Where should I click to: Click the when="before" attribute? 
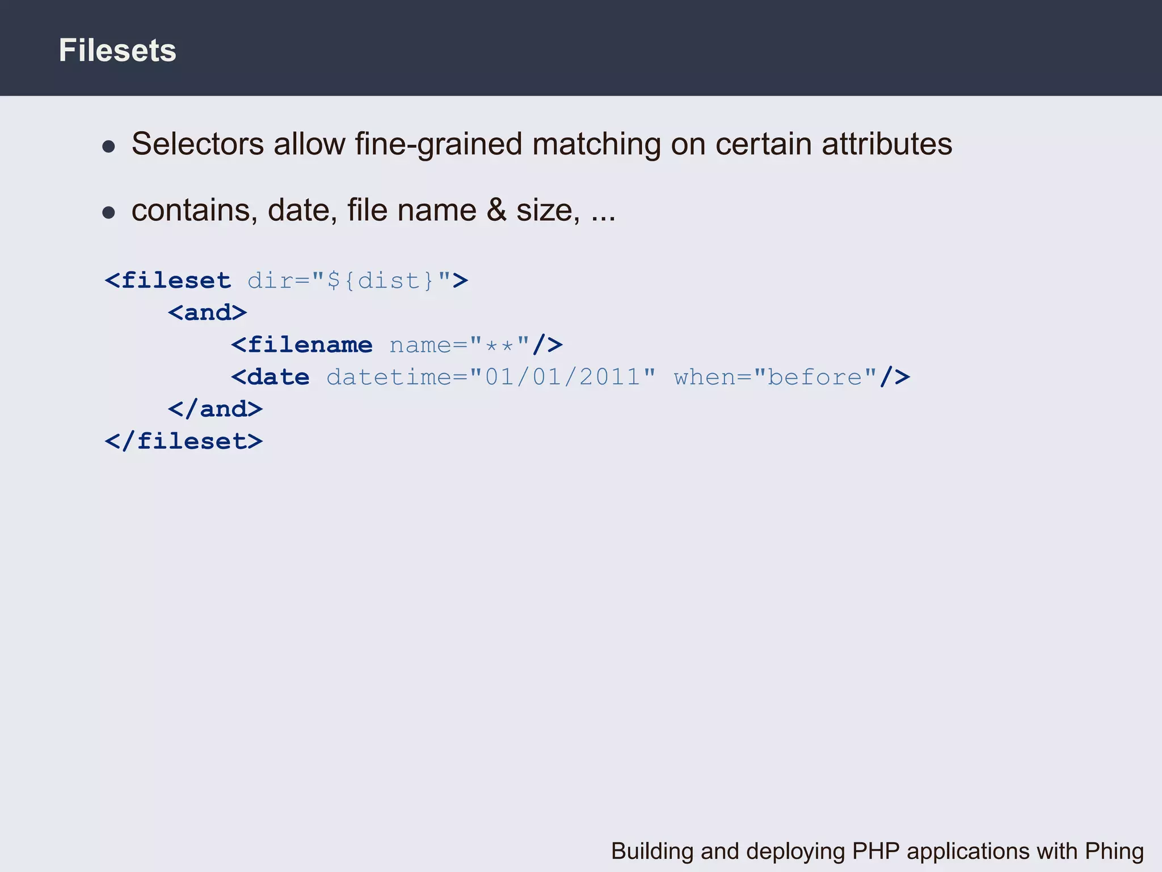click(x=775, y=378)
